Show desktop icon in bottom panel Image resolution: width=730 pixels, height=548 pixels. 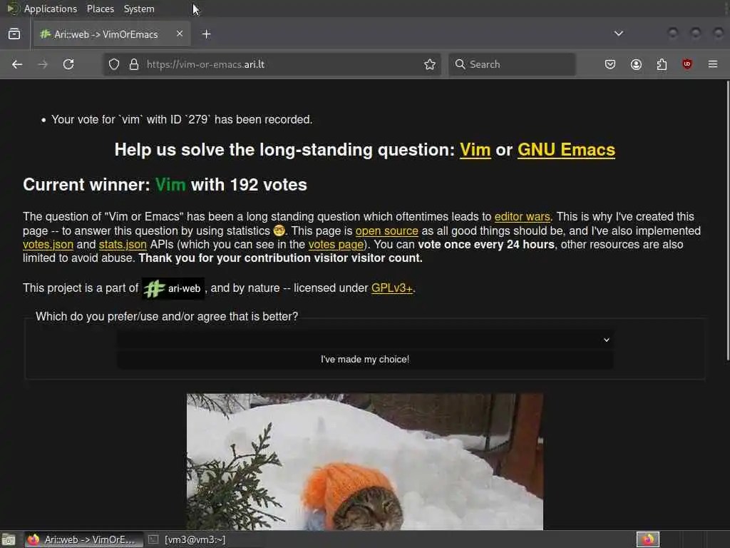9,539
